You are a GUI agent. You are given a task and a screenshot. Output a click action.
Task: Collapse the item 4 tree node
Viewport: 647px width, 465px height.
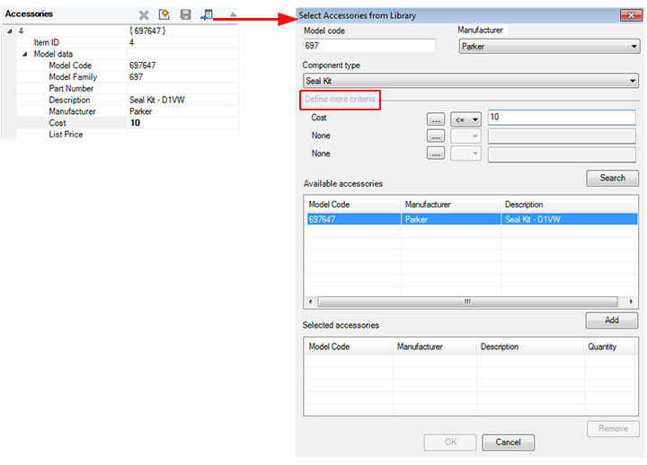[10, 31]
